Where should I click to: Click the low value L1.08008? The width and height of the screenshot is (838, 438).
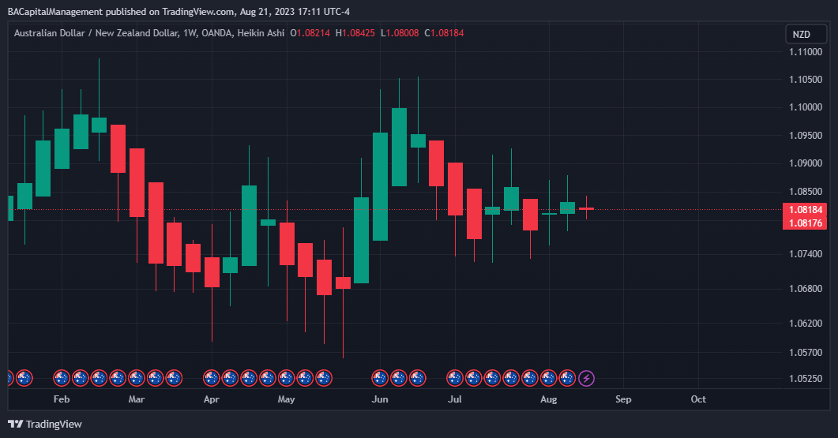pyautogui.click(x=400, y=33)
